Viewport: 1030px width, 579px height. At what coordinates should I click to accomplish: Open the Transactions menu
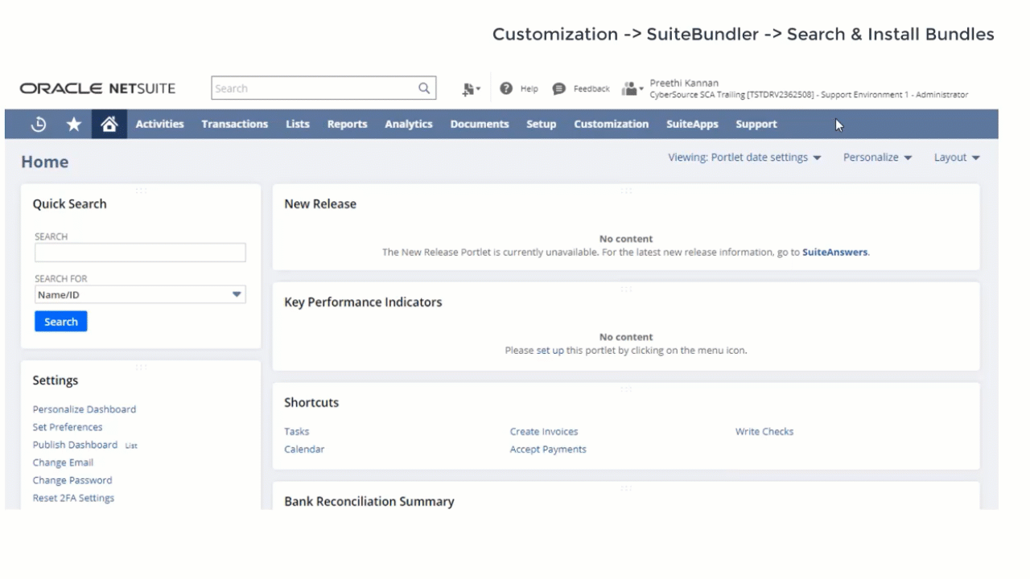234,124
